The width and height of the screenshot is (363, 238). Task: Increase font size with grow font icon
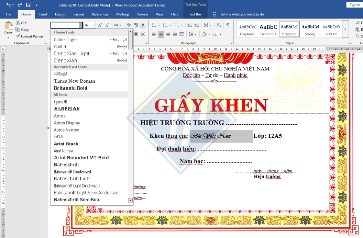point(100,25)
